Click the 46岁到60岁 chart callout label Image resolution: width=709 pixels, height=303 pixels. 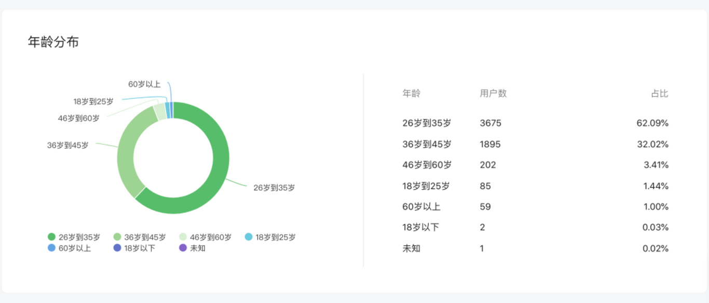78,118
